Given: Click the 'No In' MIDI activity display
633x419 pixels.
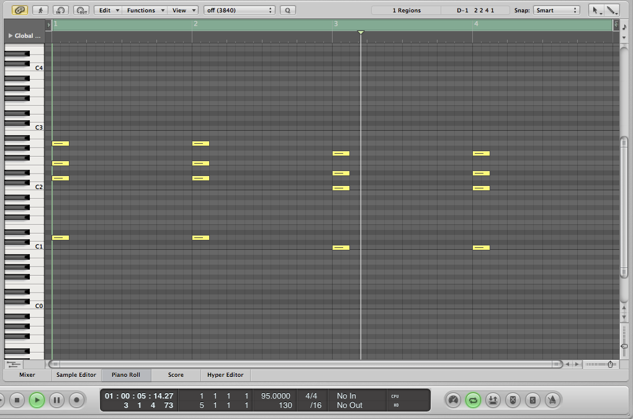Looking at the screenshot, I should [x=346, y=396].
